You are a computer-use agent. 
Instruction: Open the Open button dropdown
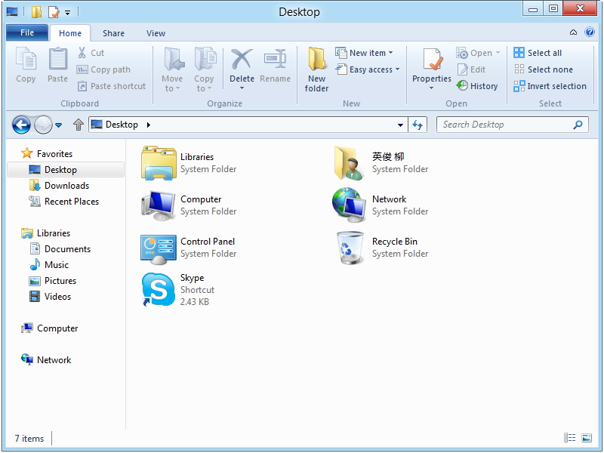pyautogui.click(x=498, y=52)
